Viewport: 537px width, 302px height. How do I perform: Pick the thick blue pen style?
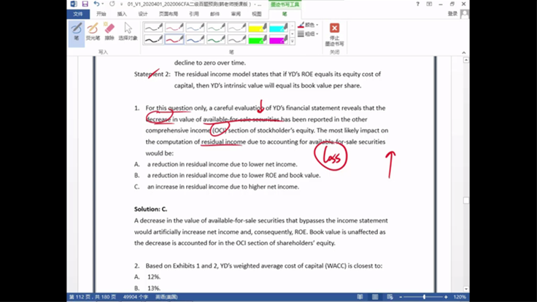tap(195, 39)
